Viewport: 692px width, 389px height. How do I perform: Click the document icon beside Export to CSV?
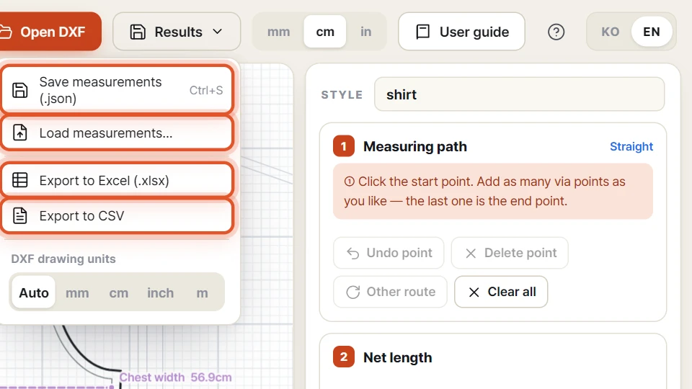pyautogui.click(x=20, y=215)
